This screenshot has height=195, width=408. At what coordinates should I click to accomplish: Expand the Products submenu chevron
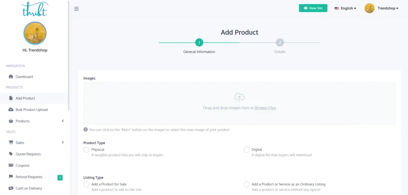coord(63,121)
